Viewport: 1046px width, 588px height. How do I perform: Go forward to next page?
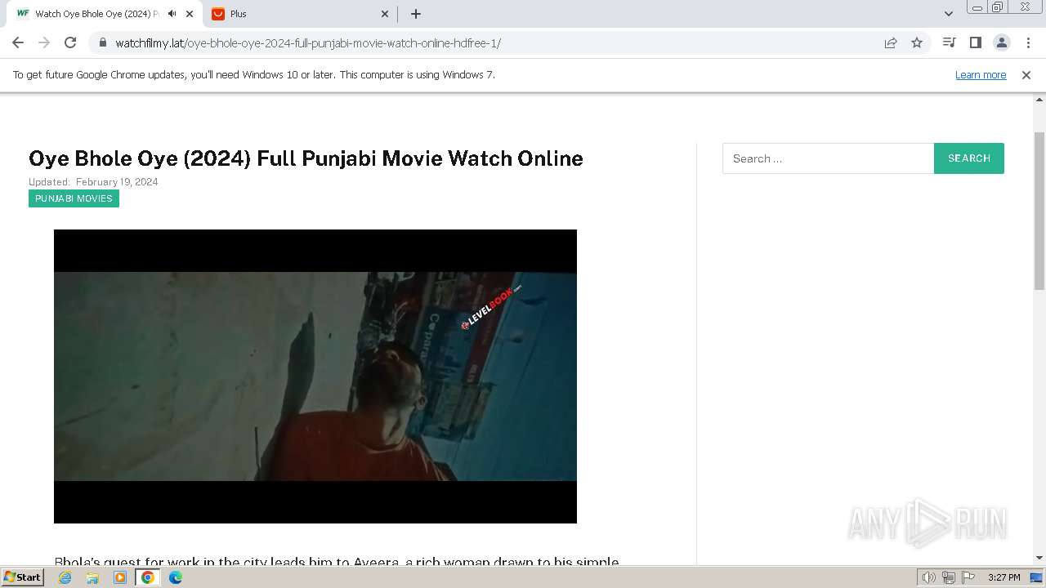[x=44, y=42]
